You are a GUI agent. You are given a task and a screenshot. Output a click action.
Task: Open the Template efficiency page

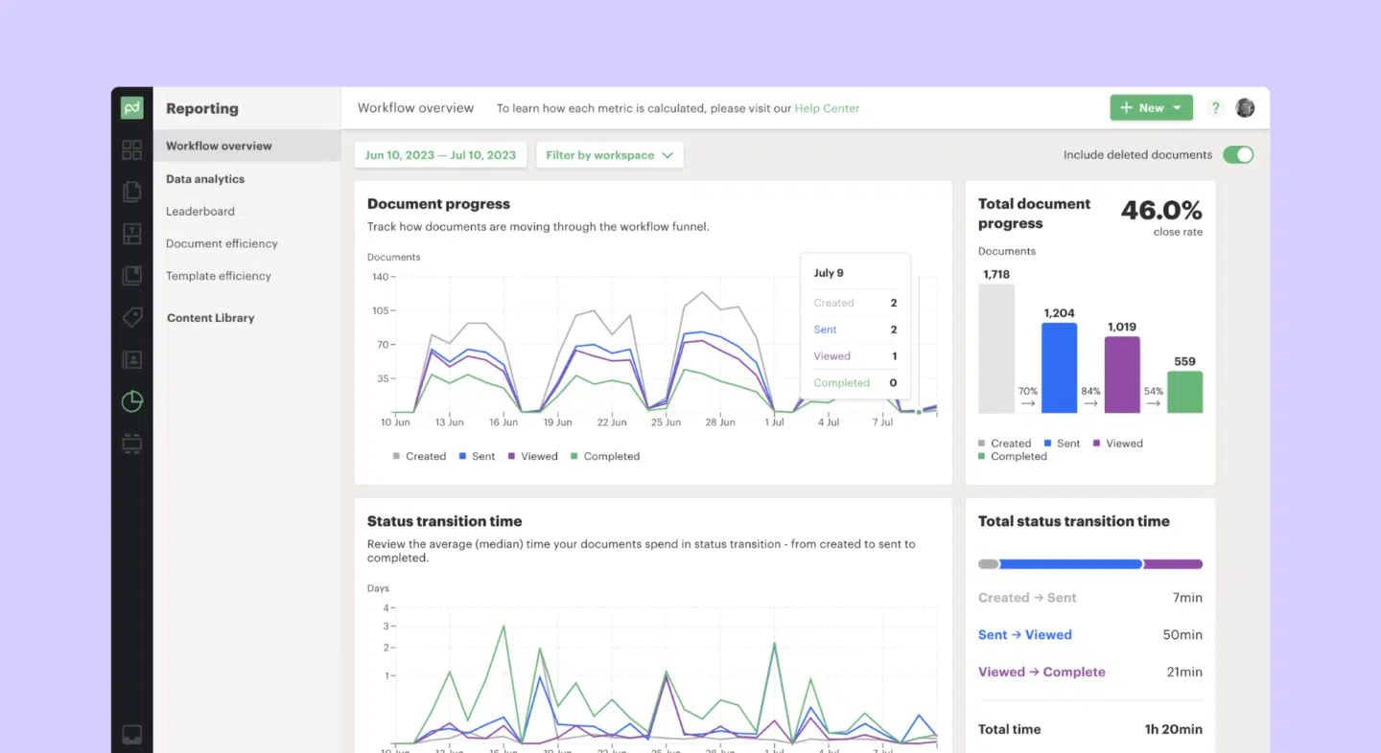pyautogui.click(x=218, y=275)
